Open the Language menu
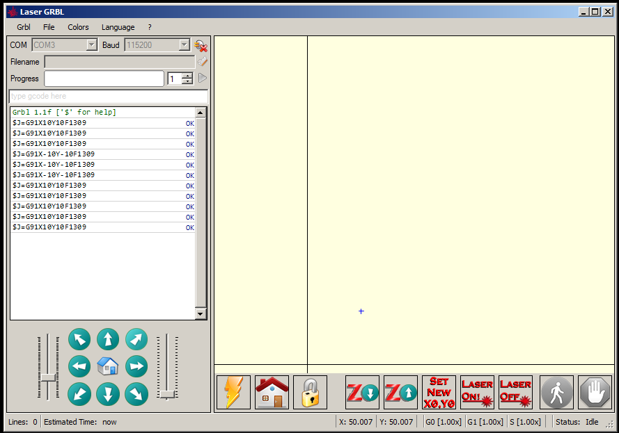Image resolution: width=619 pixels, height=433 pixels. click(x=118, y=27)
